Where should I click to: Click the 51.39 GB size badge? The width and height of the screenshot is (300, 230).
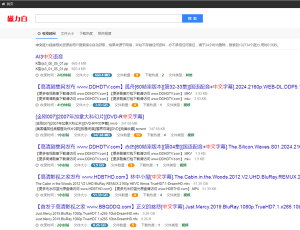point(100,195)
